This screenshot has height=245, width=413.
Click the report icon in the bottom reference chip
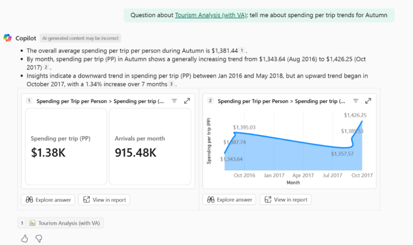click(x=32, y=223)
